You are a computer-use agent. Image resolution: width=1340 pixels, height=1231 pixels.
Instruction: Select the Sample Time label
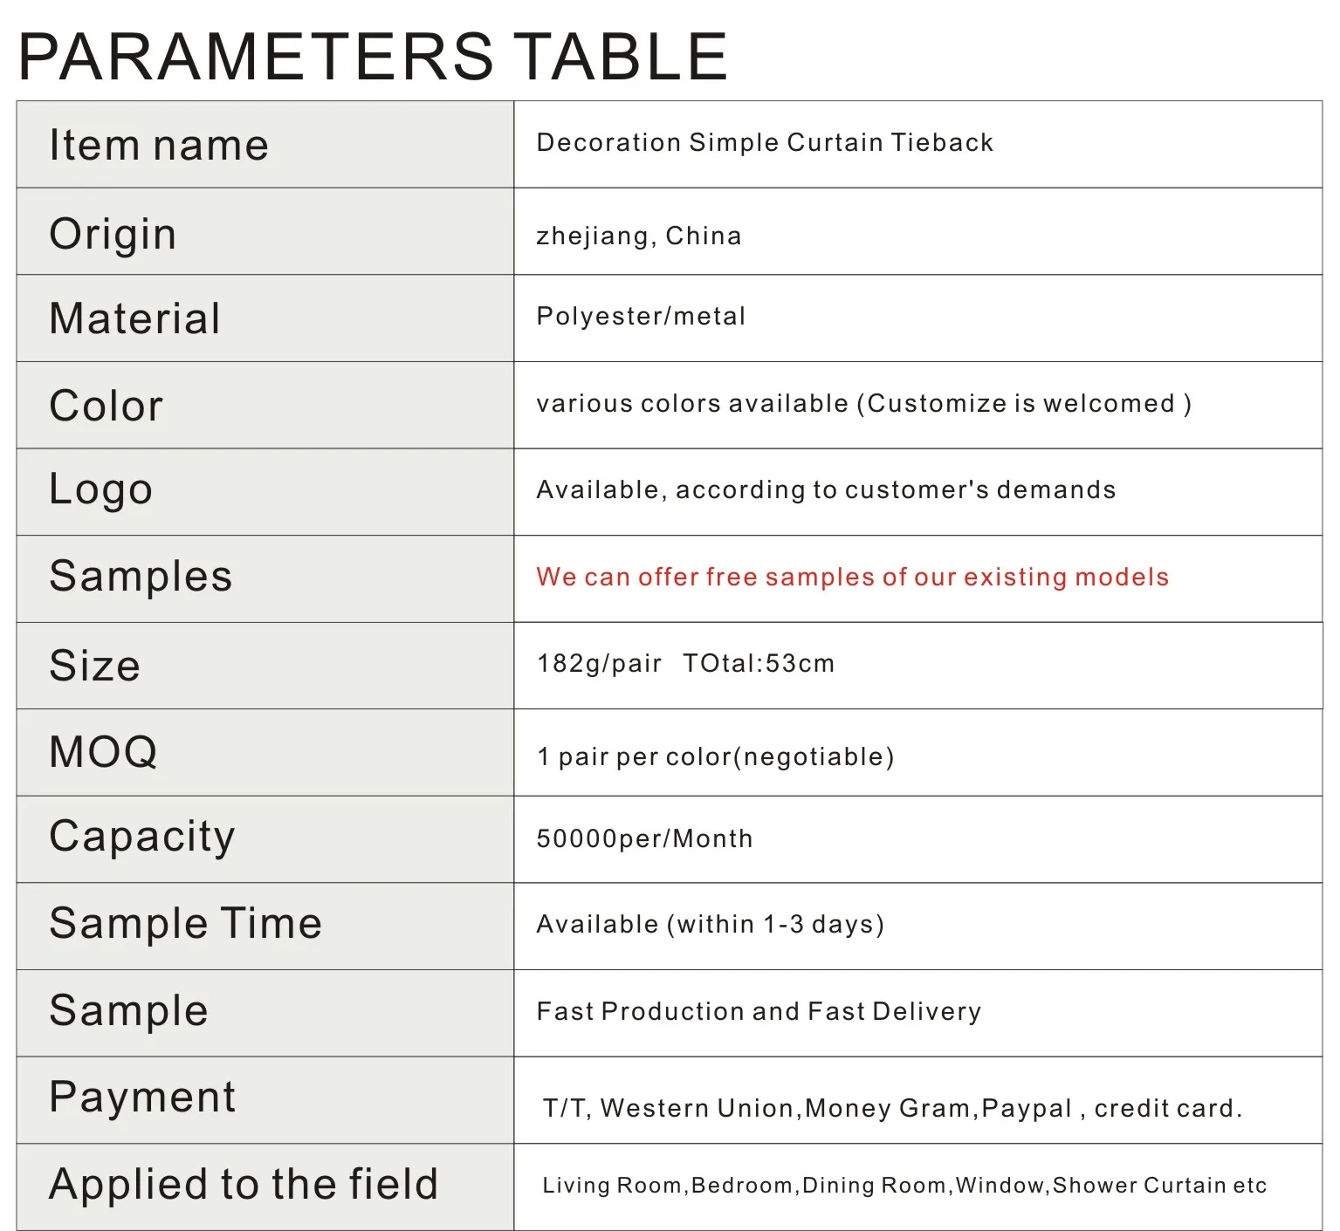click(186, 924)
